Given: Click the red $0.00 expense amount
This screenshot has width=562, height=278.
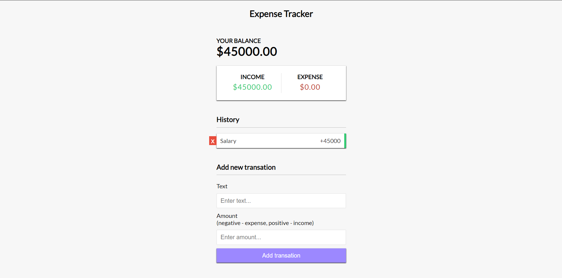Looking at the screenshot, I should click(310, 87).
